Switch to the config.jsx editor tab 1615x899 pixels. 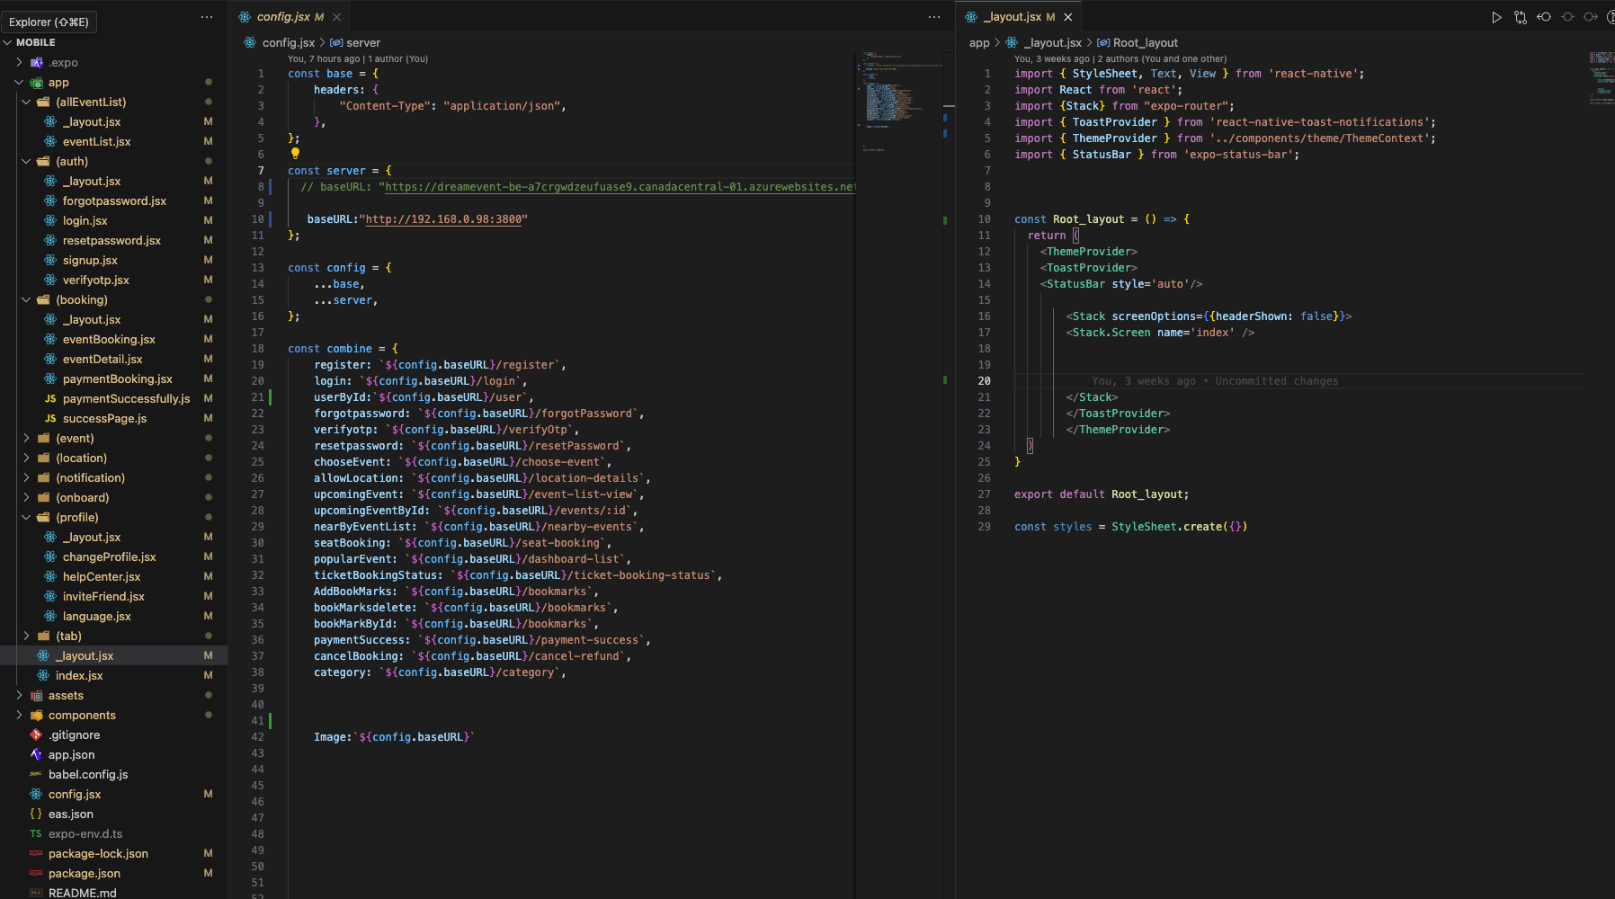(x=289, y=17)
